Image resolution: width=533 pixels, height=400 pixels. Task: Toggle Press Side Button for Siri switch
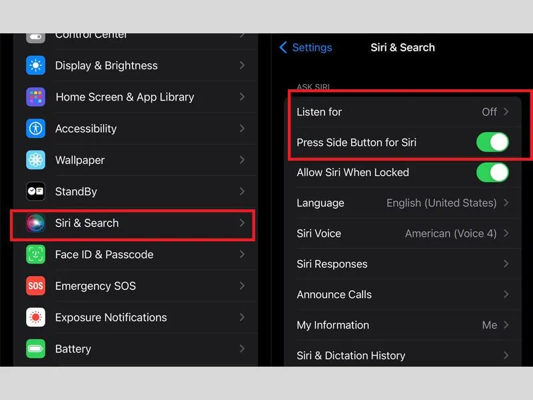pos(492,142)
